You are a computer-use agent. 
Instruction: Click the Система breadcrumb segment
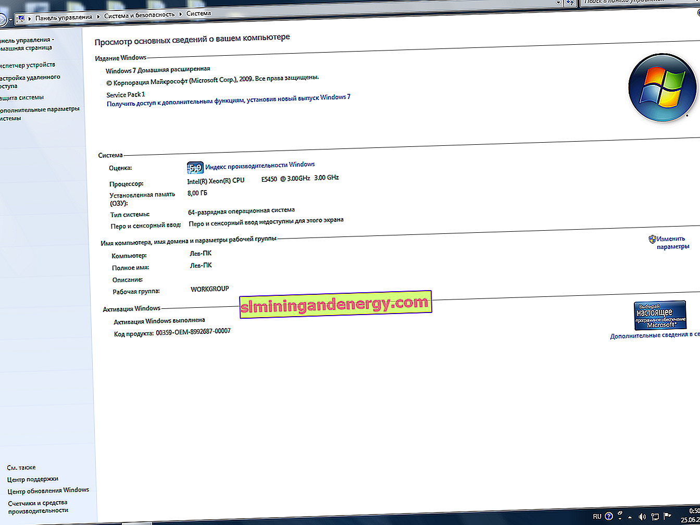pyautogui.click(x=198, y=14)
